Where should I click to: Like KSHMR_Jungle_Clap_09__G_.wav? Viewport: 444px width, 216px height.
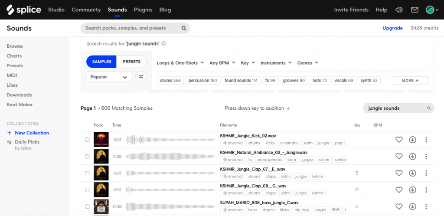tap(399, 190)
